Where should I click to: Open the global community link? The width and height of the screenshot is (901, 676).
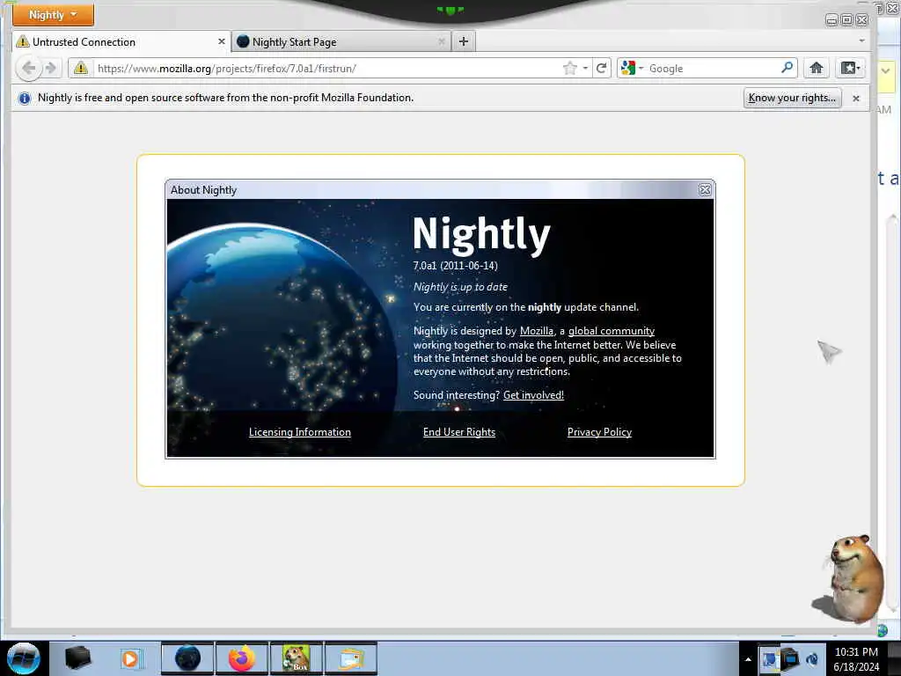[612, 331]
